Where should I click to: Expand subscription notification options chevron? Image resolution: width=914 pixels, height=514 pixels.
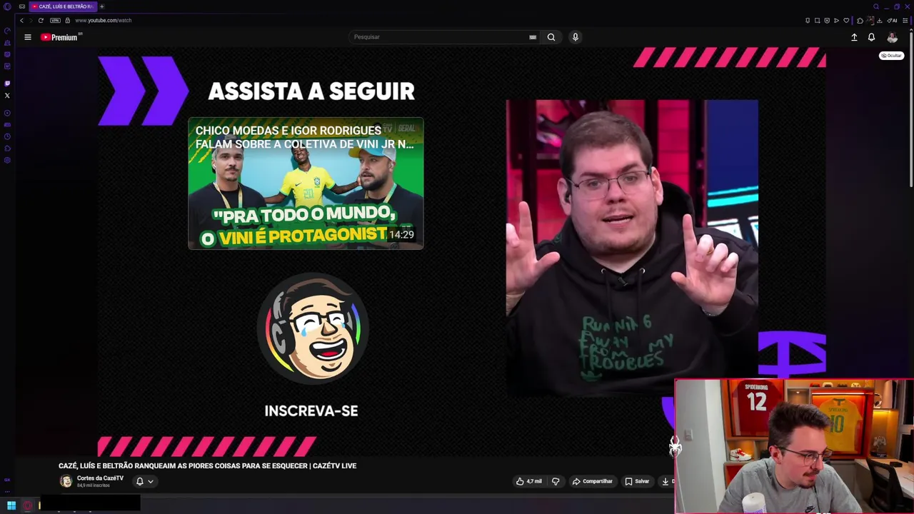point(151,481)
